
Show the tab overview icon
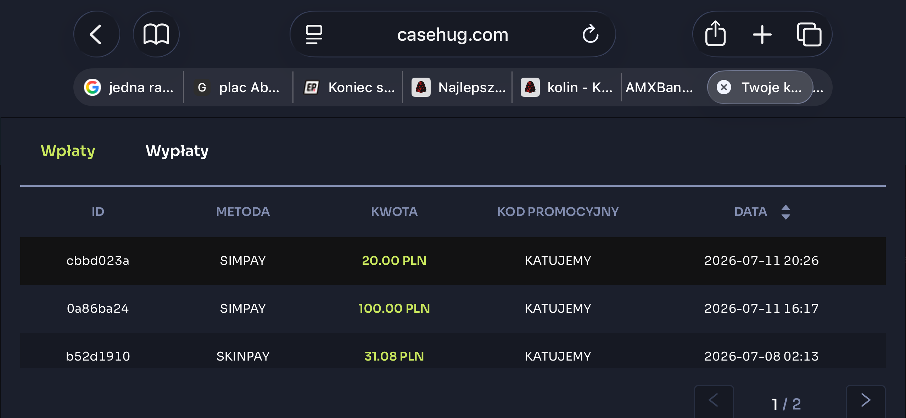tap(809, 35)
